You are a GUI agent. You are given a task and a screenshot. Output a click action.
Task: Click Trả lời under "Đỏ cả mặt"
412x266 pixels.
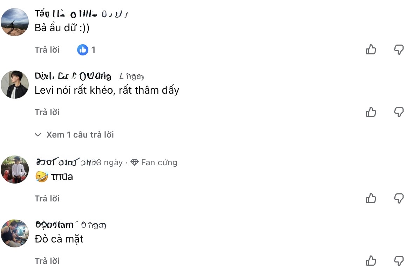click(47, 261)
